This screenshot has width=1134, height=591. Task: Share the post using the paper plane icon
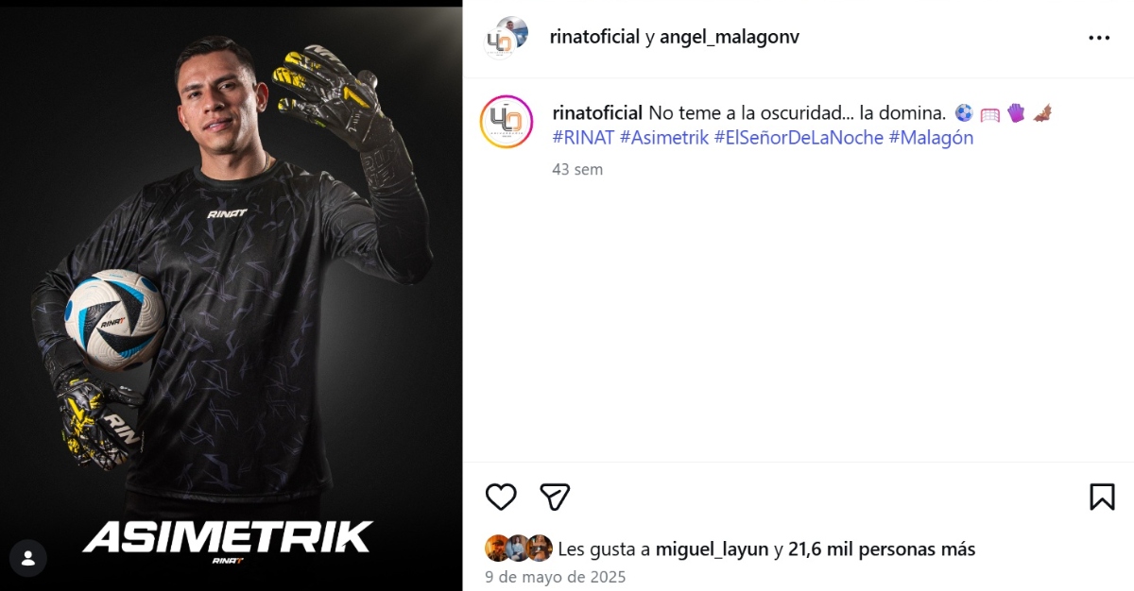pyautogui.click(x=555, y=497)
